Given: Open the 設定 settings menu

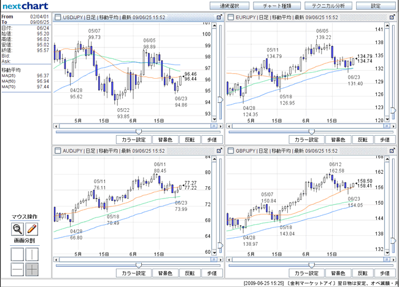Looking at the screenshot, I should pos(376,6).
